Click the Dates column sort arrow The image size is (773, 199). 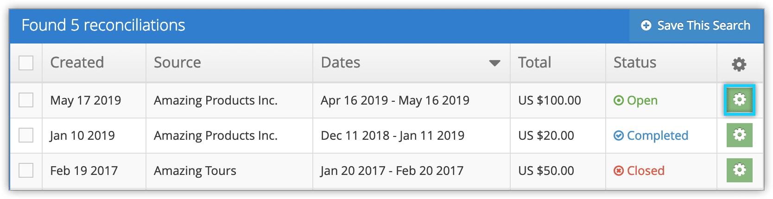click(494, 63)
